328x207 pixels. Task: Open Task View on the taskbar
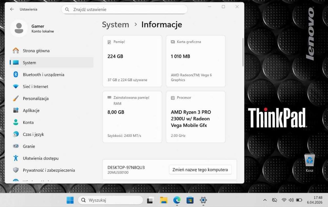pos(150,200)
